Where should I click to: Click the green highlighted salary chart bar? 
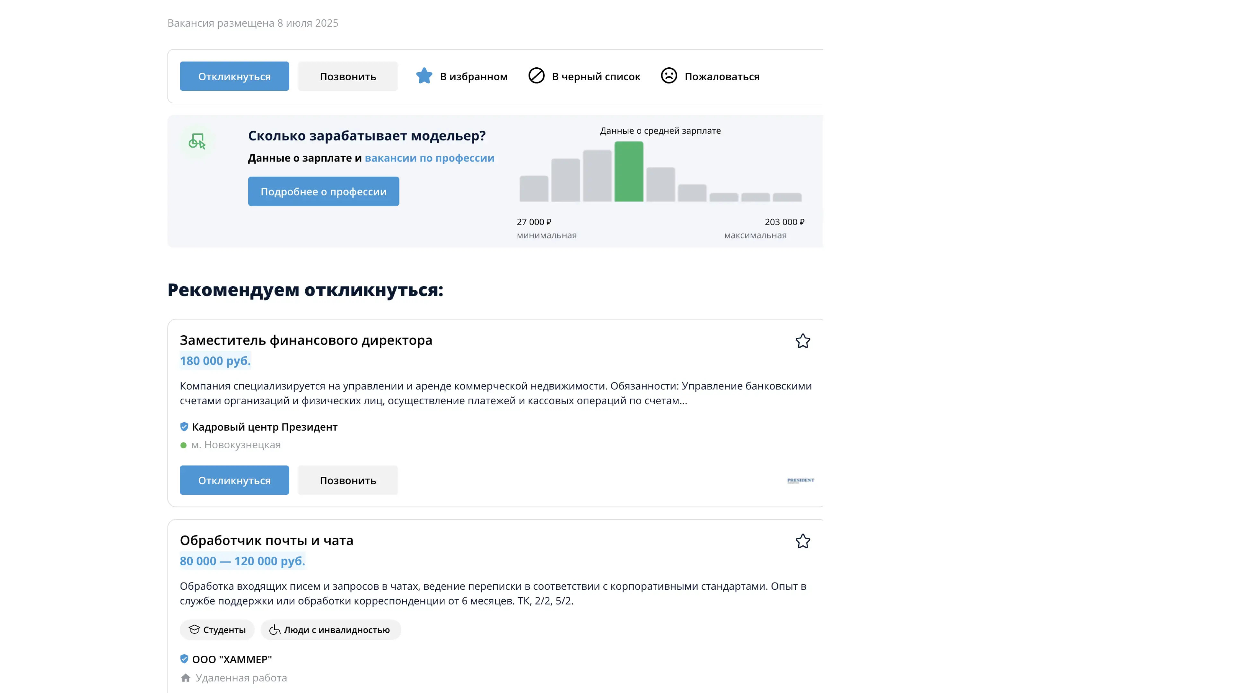(x=628, y=171)
